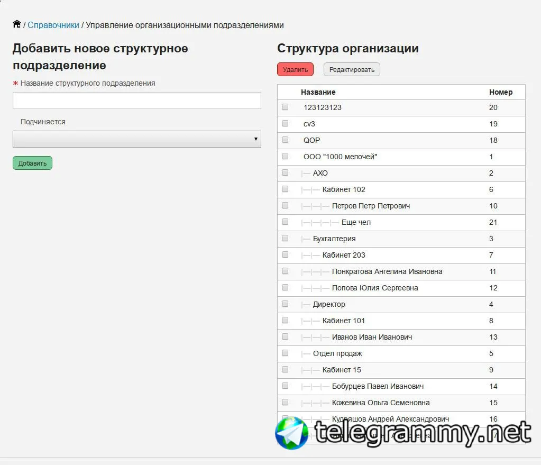Click the Номер column header

click(501, 92)
